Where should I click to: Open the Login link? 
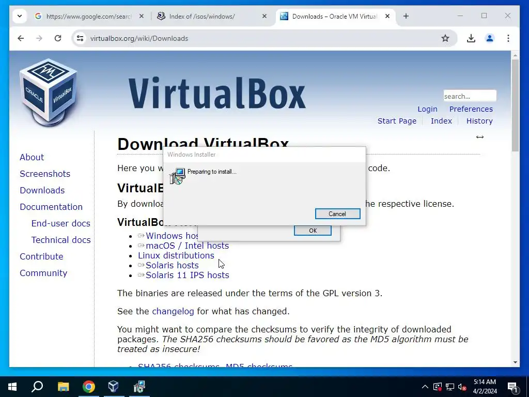[427, 109]
